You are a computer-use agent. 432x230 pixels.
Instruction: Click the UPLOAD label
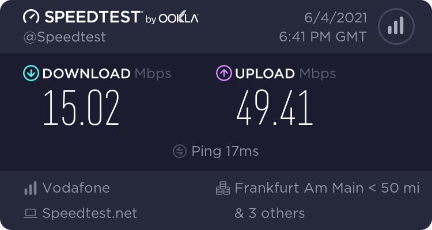pyautogui.click(x=264, y=74)
